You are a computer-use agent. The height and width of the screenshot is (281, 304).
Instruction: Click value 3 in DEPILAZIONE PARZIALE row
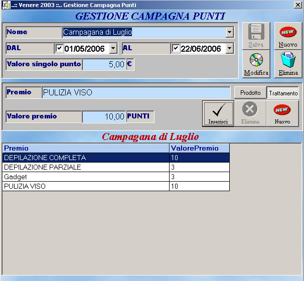point(199,167)
